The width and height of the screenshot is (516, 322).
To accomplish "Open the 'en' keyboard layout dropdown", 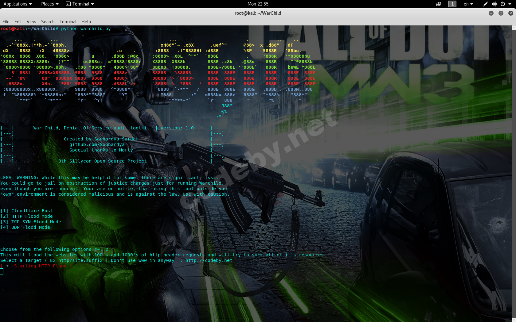I will (x=468, y=4).
